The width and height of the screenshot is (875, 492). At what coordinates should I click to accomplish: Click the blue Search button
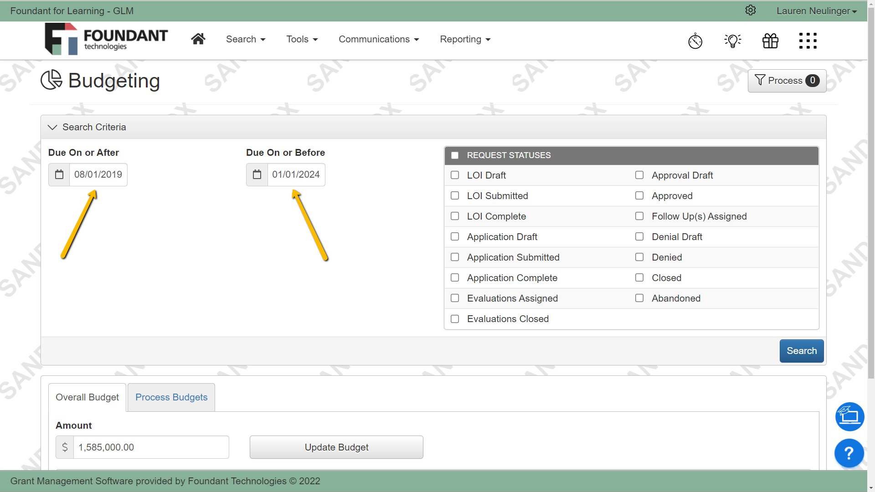click(802, 351)
